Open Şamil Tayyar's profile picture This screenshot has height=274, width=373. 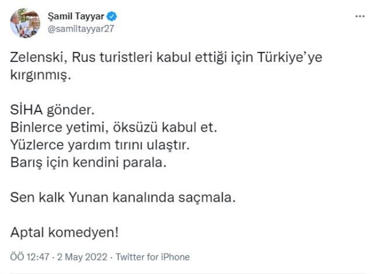(23, 23)
